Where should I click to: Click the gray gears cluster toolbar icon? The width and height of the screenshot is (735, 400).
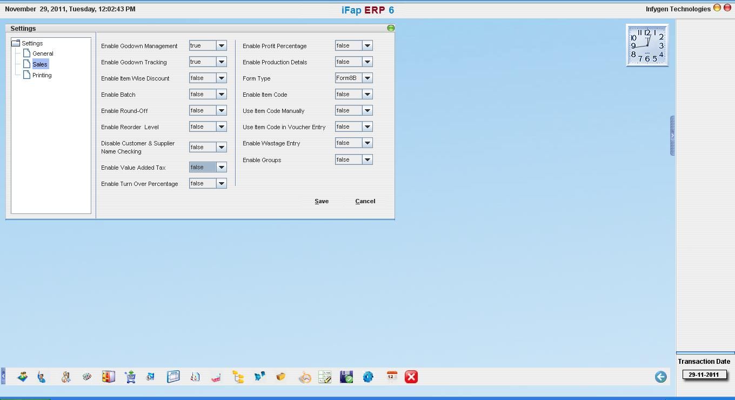coord(87,377)
